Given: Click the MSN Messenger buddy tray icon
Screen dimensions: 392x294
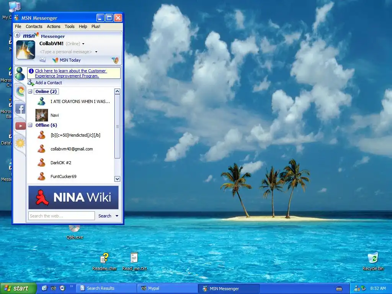Looking at the screenshot, I should 356,288.
